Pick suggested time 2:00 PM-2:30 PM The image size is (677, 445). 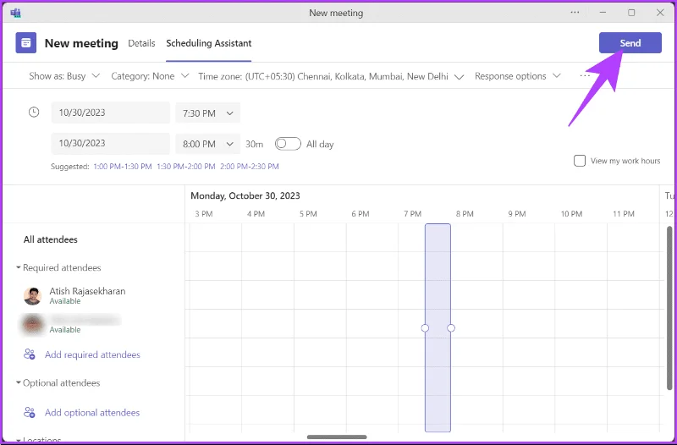point(250,167)
